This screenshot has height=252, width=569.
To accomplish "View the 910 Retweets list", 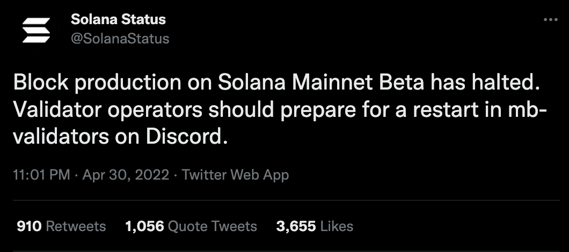I will tap(61, 227).
